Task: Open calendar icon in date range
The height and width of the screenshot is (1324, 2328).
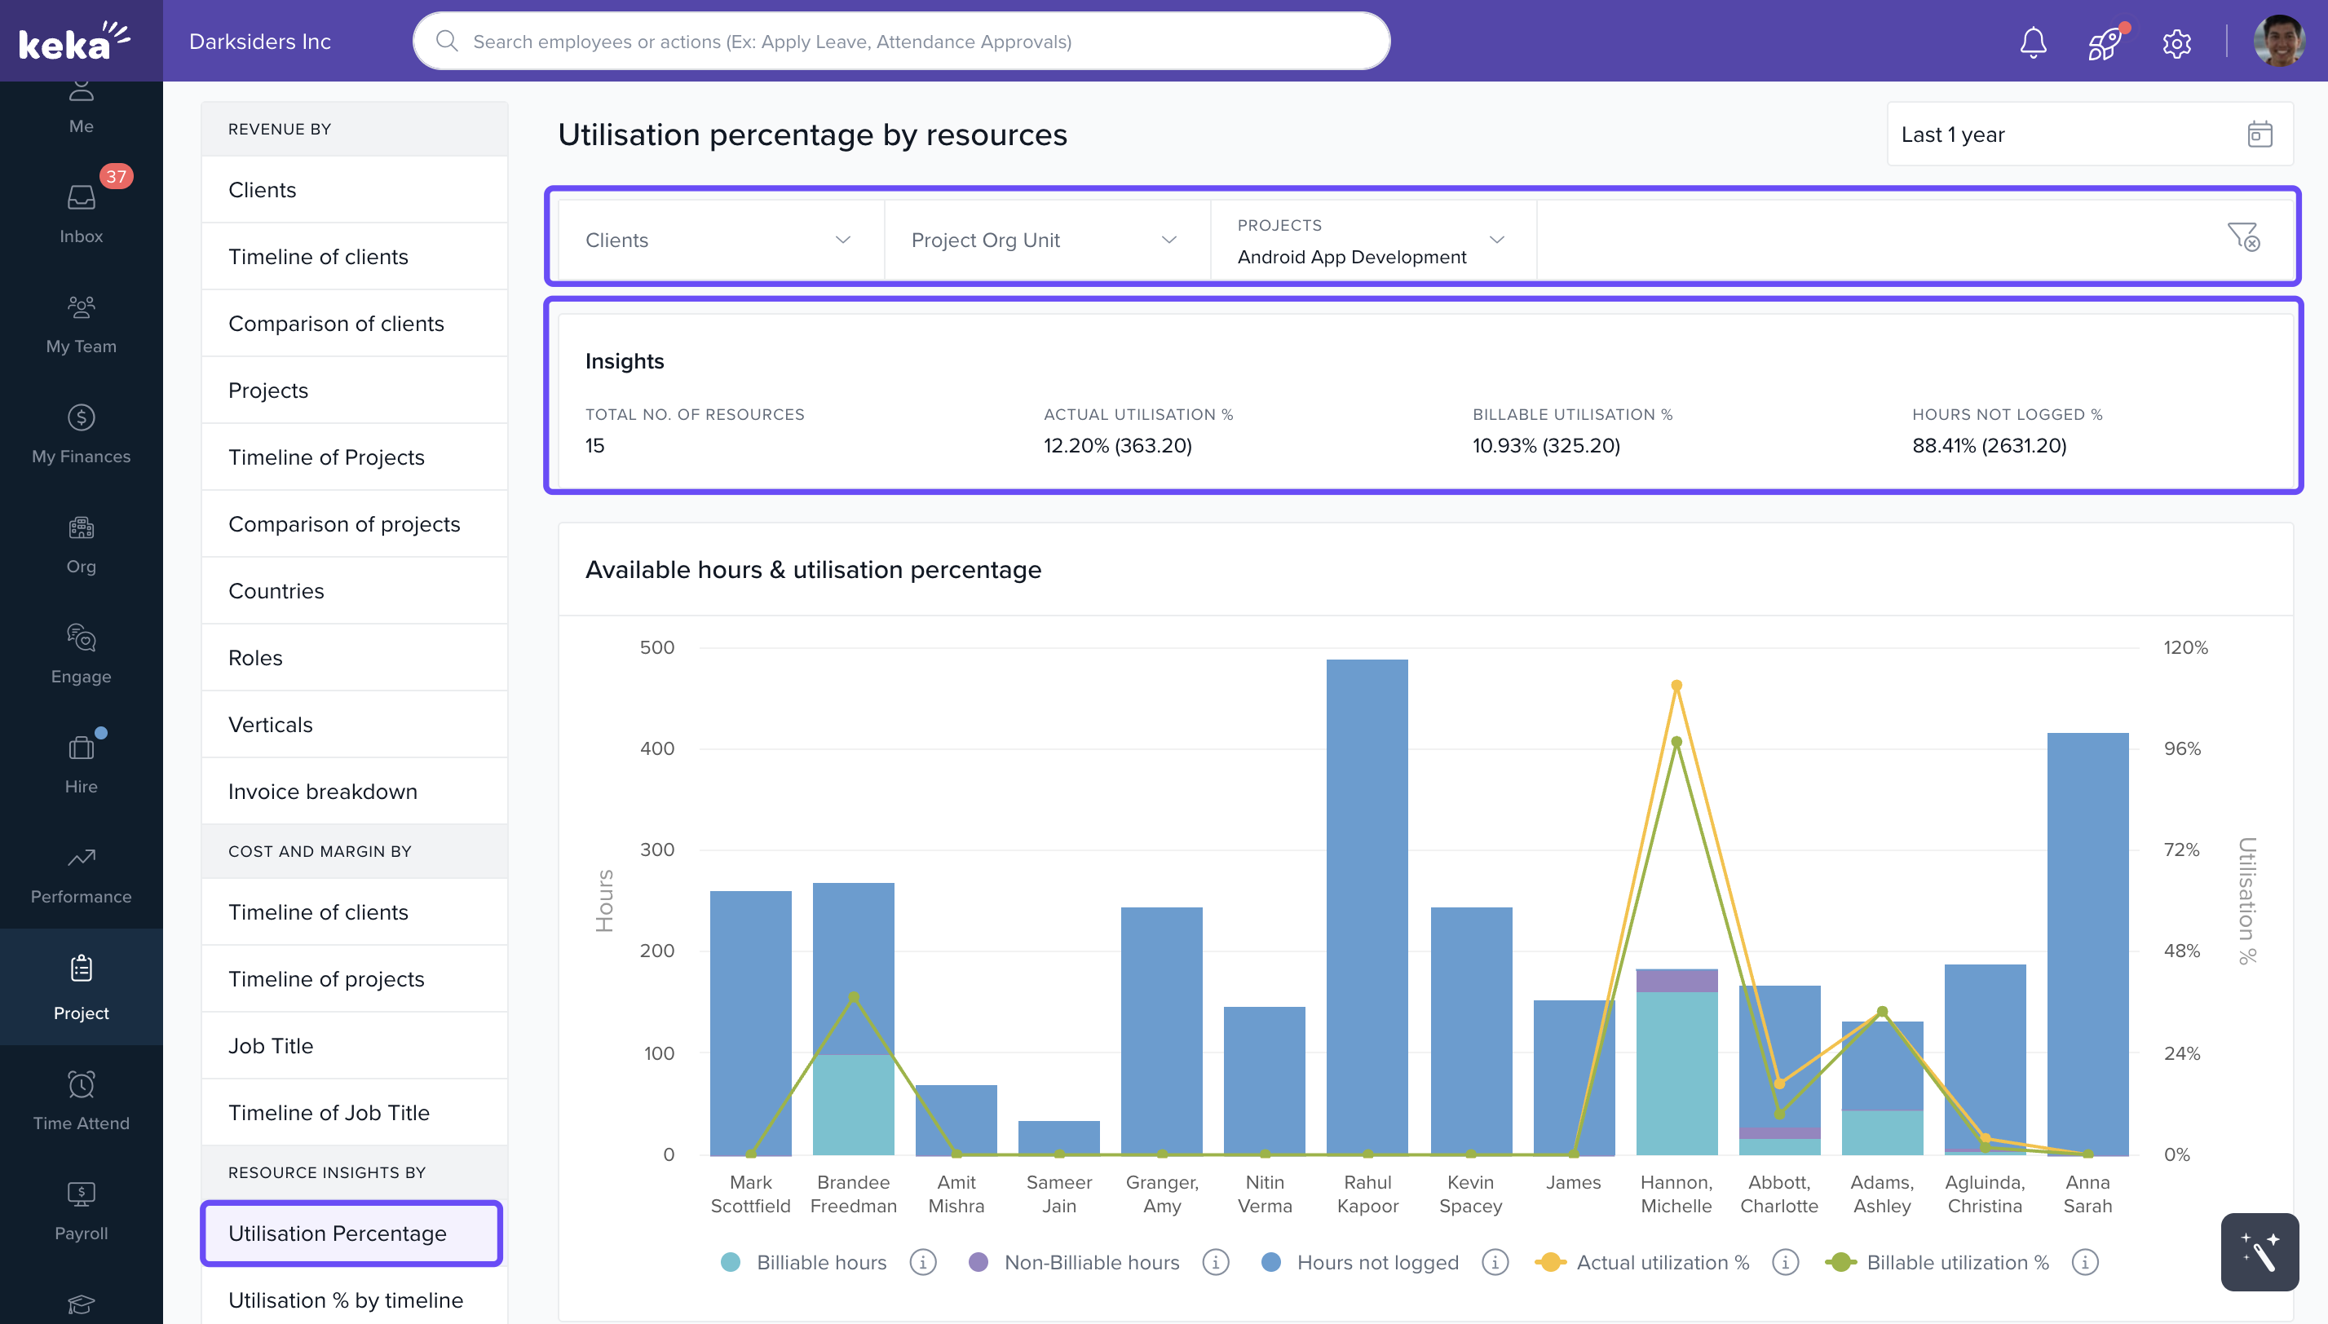Action: 2259,135
